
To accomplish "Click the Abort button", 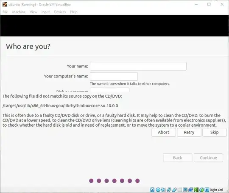I will [x=164, y=132].
